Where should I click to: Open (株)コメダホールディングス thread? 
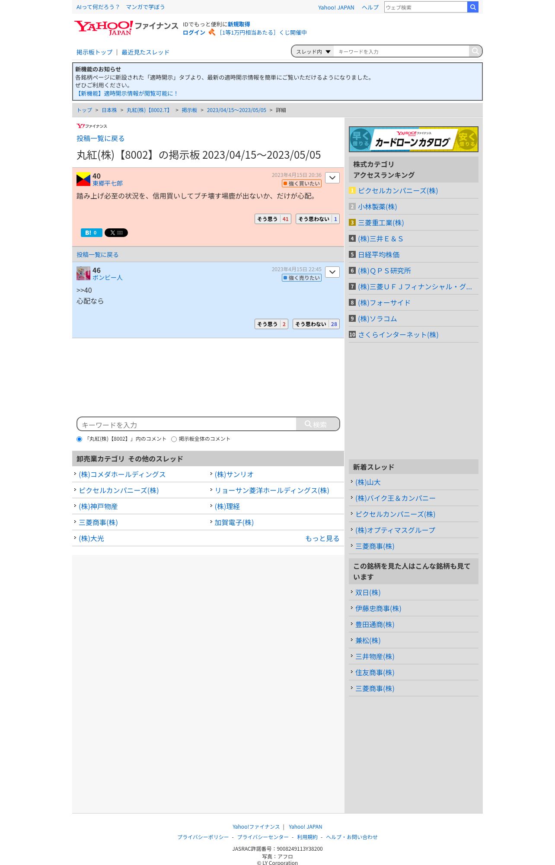122,474
